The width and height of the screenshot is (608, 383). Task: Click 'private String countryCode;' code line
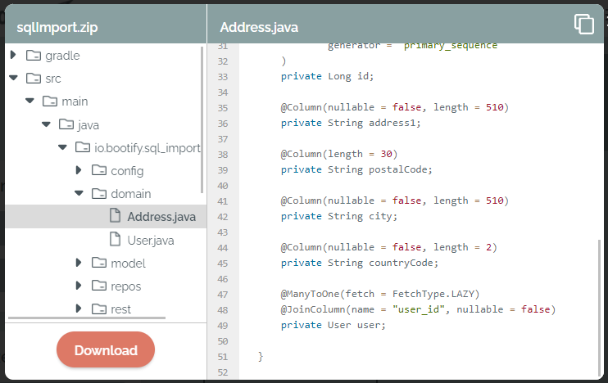tap(360, 263)
